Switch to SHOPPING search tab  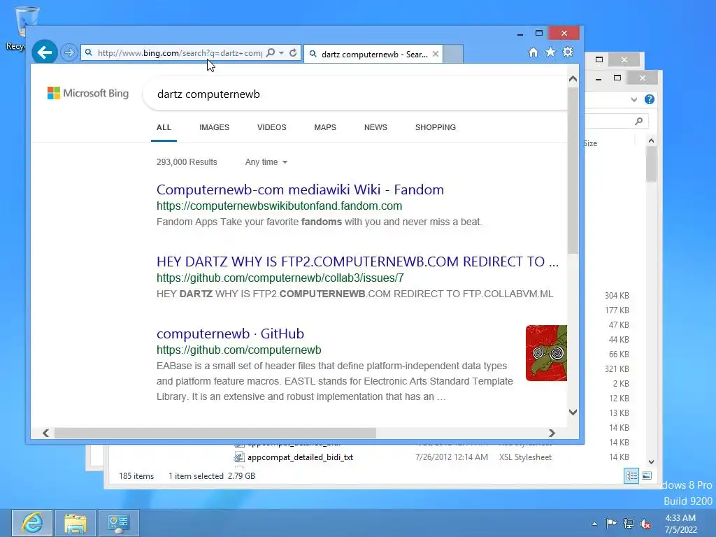tap(436, 127)
